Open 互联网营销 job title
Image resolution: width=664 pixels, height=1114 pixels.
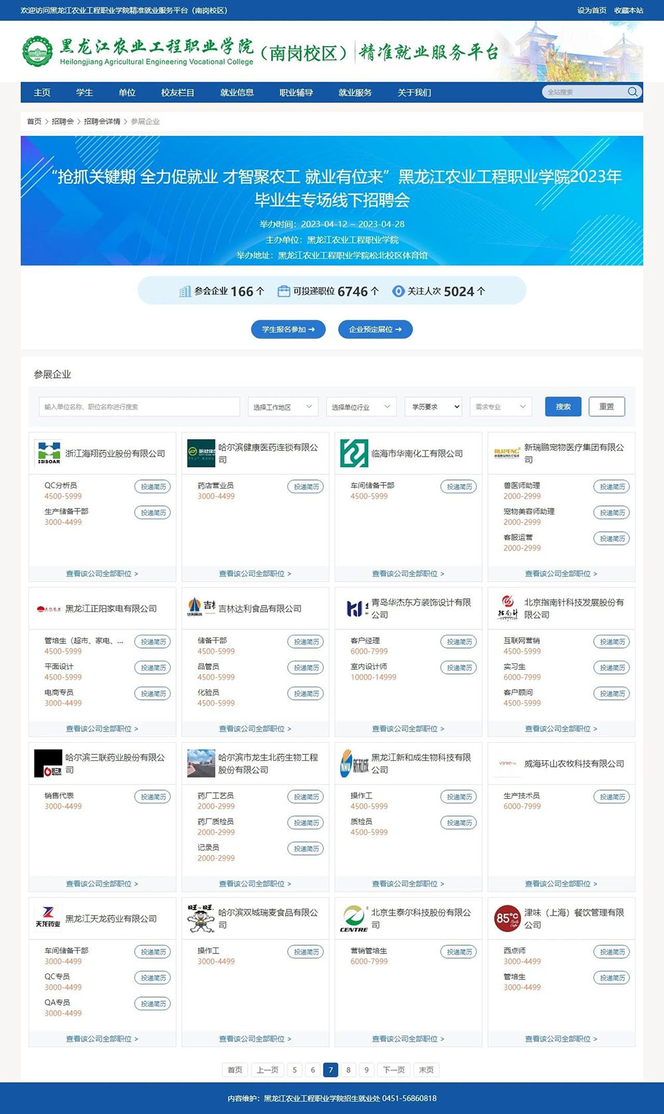click(522, 641)
